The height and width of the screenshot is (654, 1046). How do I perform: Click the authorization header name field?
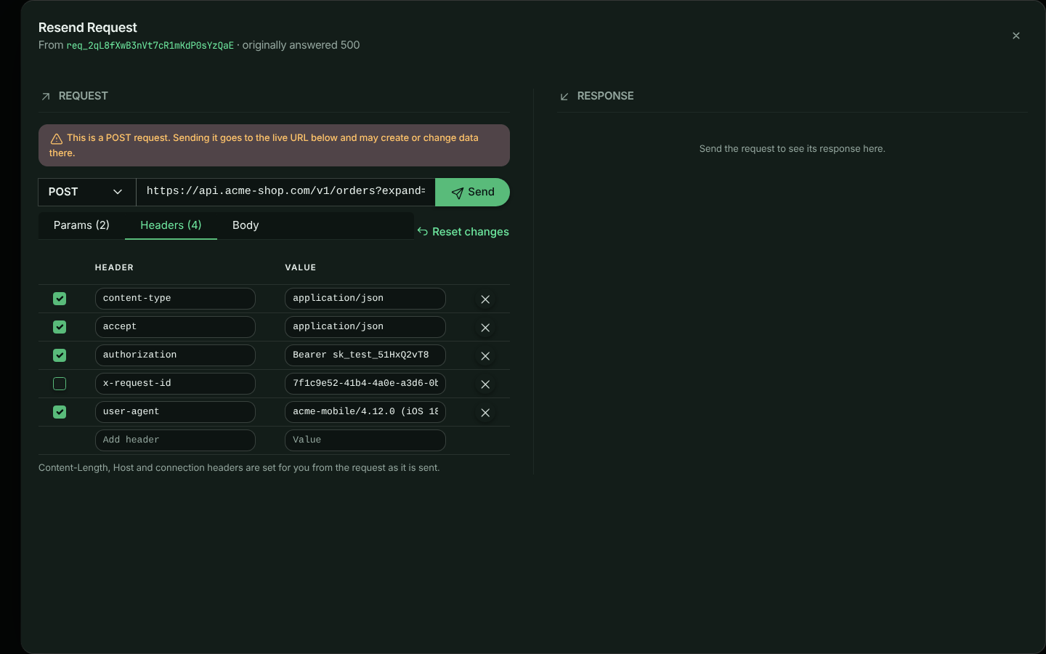(175, 355)
